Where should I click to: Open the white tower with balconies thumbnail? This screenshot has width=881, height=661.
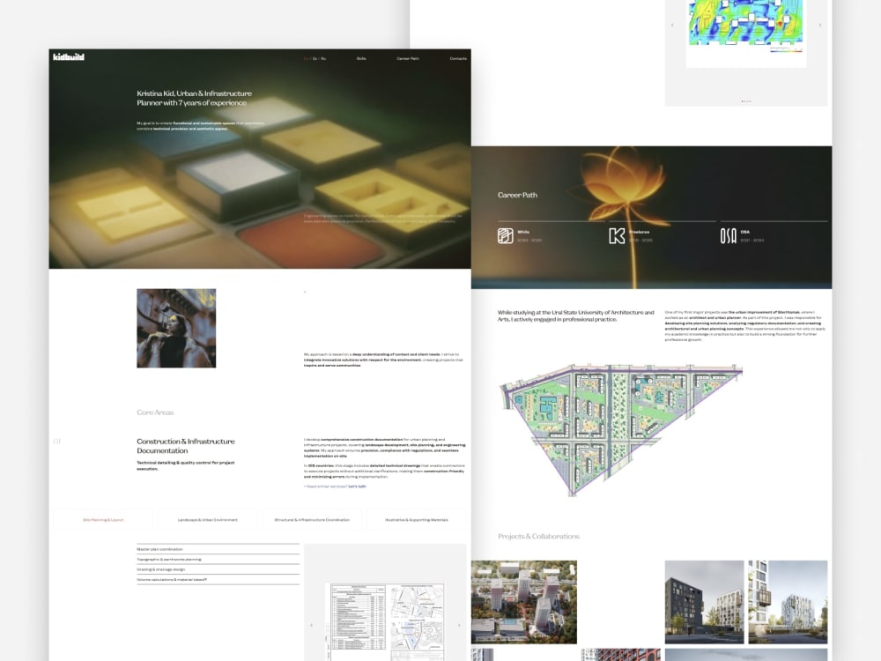pos(788,602)
